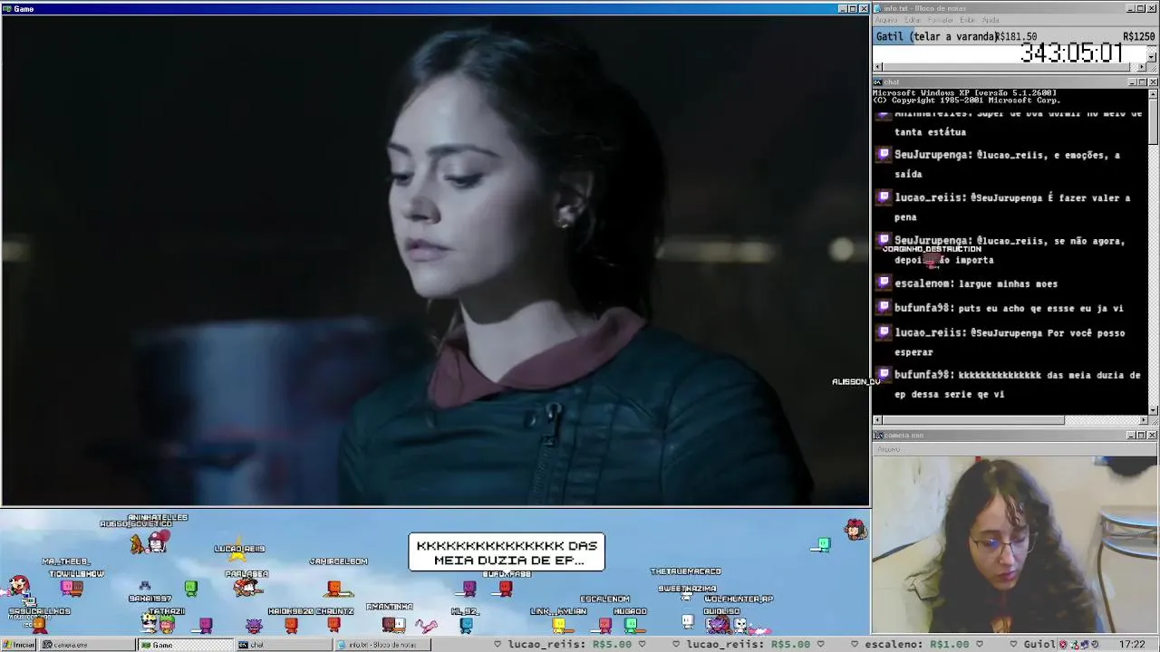Click the webcam video in camera.exe
1160x652 pixels.
pos(1015,544)
